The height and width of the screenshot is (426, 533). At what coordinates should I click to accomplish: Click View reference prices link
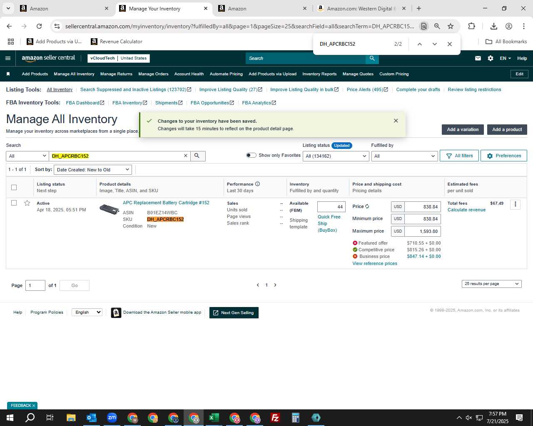375,264
